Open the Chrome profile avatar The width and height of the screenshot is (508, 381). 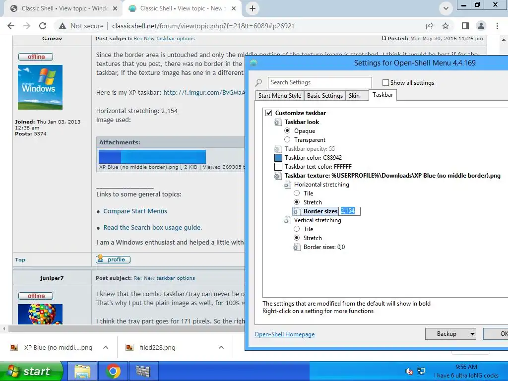point(481,26)
